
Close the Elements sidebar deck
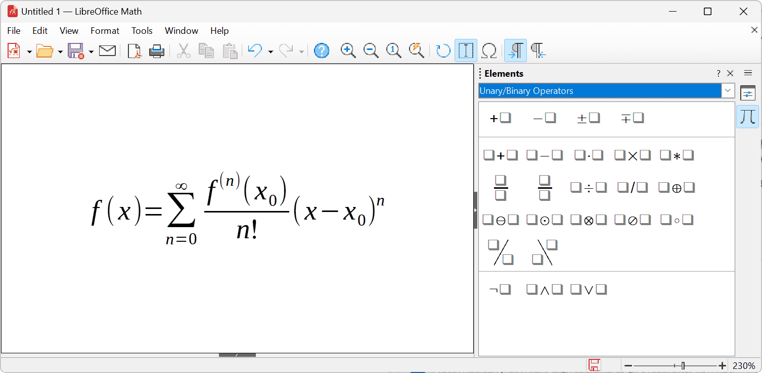(x=730, y=74)
